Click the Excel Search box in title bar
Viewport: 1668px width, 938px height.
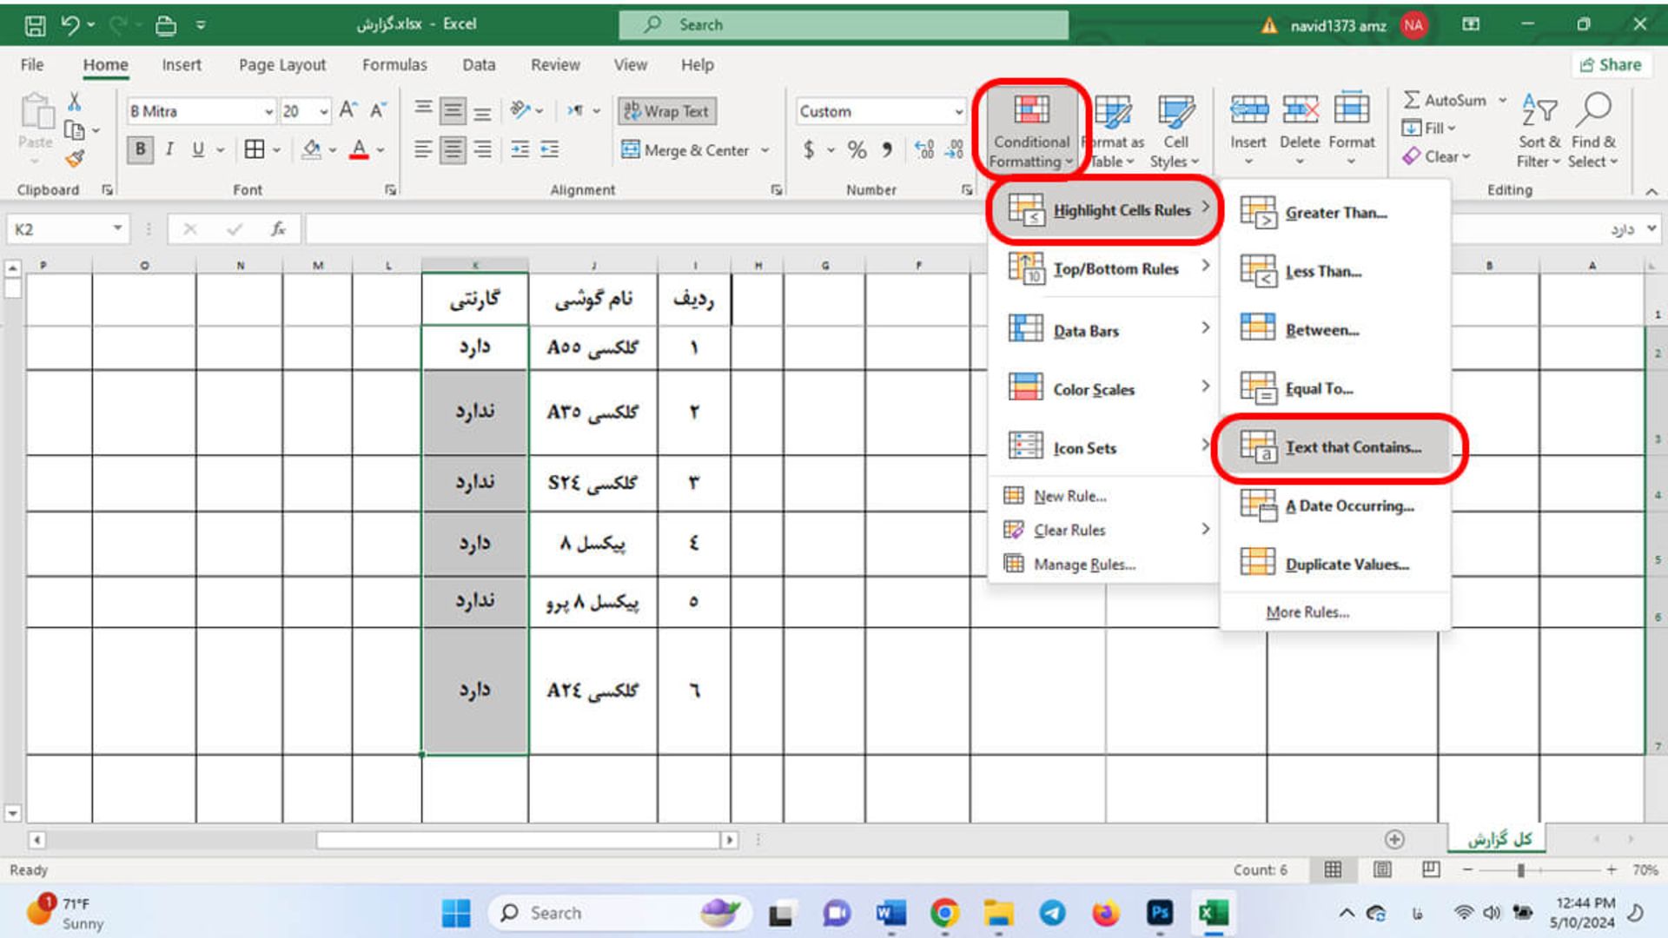844,24
